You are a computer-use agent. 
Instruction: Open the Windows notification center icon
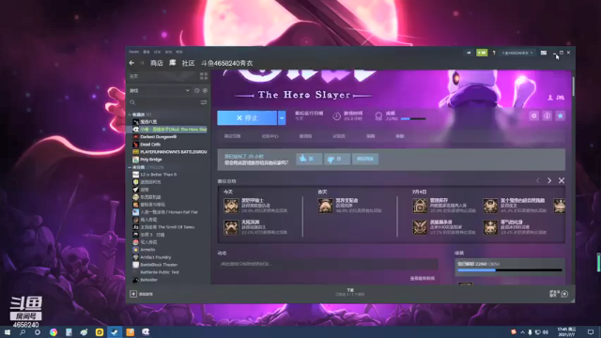[x=591, y=331]
